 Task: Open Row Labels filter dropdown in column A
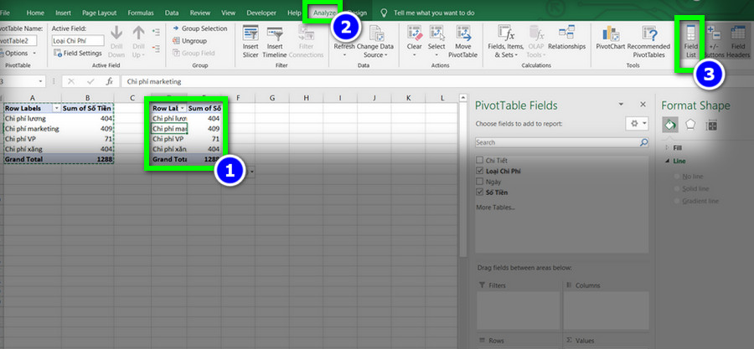tap(57, 109)
